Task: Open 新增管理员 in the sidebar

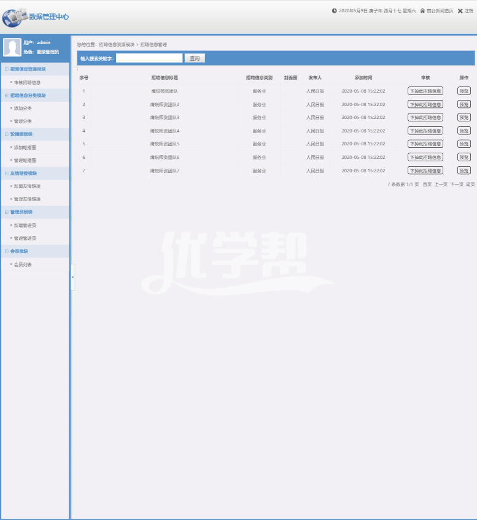Action: coord(25,226)
